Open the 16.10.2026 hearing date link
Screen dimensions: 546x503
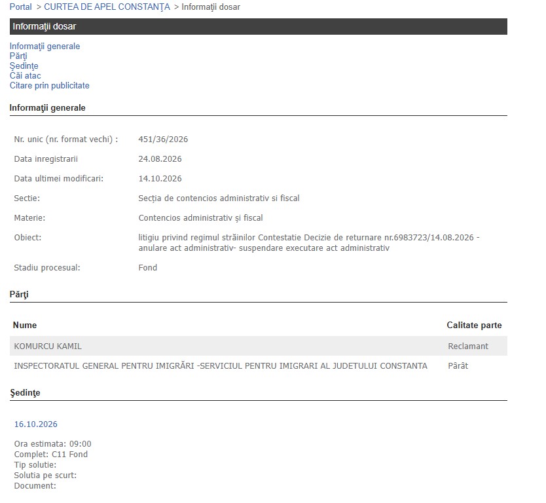35,424
